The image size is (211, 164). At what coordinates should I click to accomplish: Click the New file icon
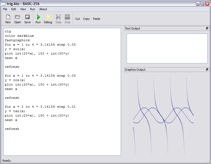8,19
